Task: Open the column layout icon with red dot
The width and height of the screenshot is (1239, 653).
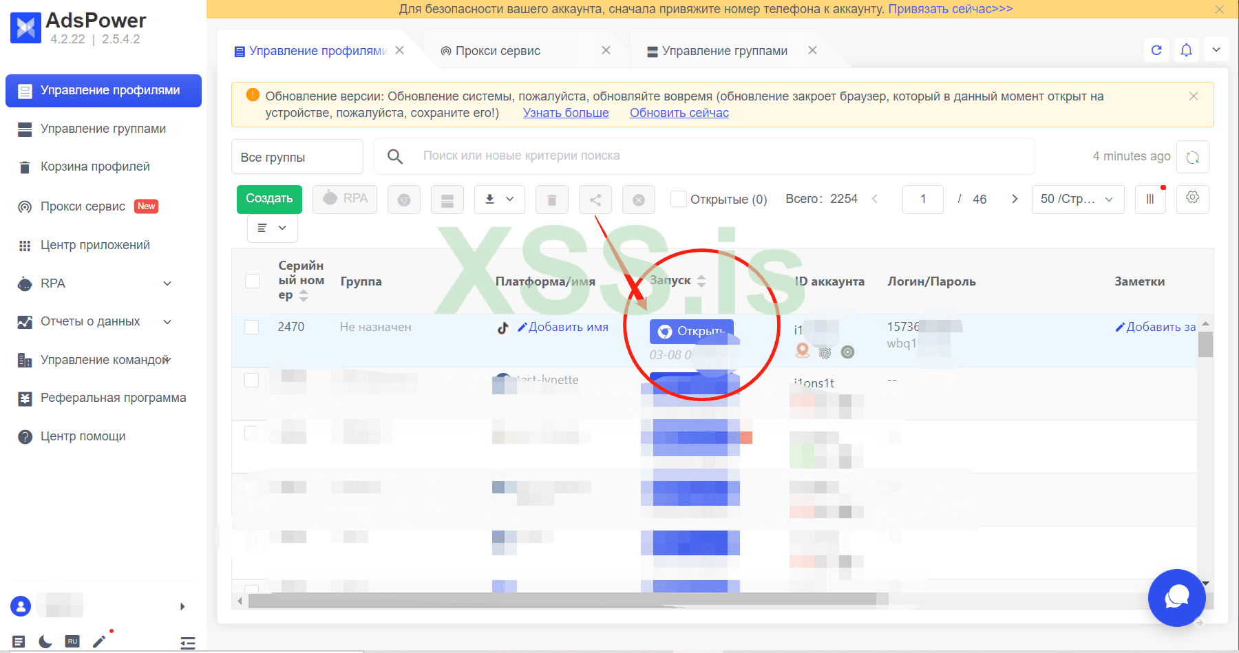Action: [x=1150, y=199]
